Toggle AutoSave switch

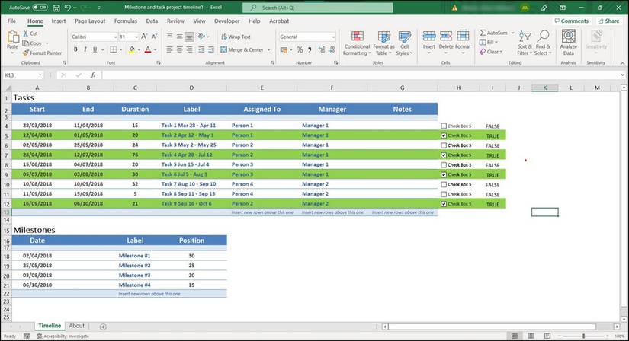40,8
